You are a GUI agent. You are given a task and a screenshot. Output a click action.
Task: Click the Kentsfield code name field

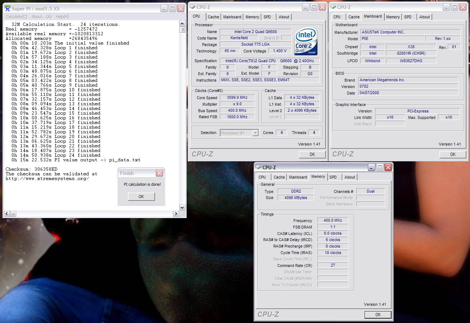pyautogui.click(x=239, y=38)
